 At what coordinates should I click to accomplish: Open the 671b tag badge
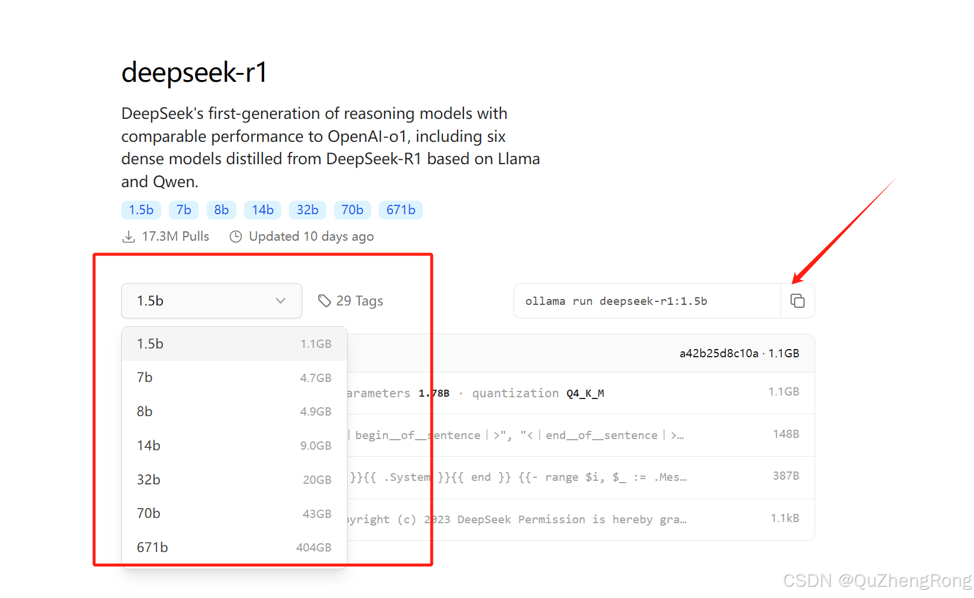pos(401,210)
